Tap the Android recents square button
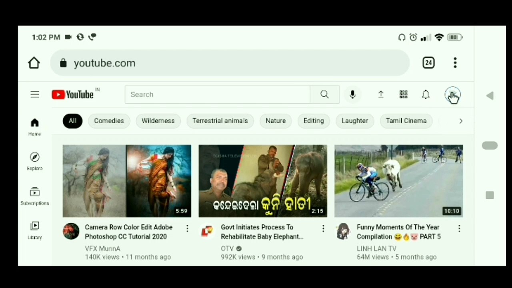Image resolution: width=512 pixels, height=288 pixels. tap(490, 195)
